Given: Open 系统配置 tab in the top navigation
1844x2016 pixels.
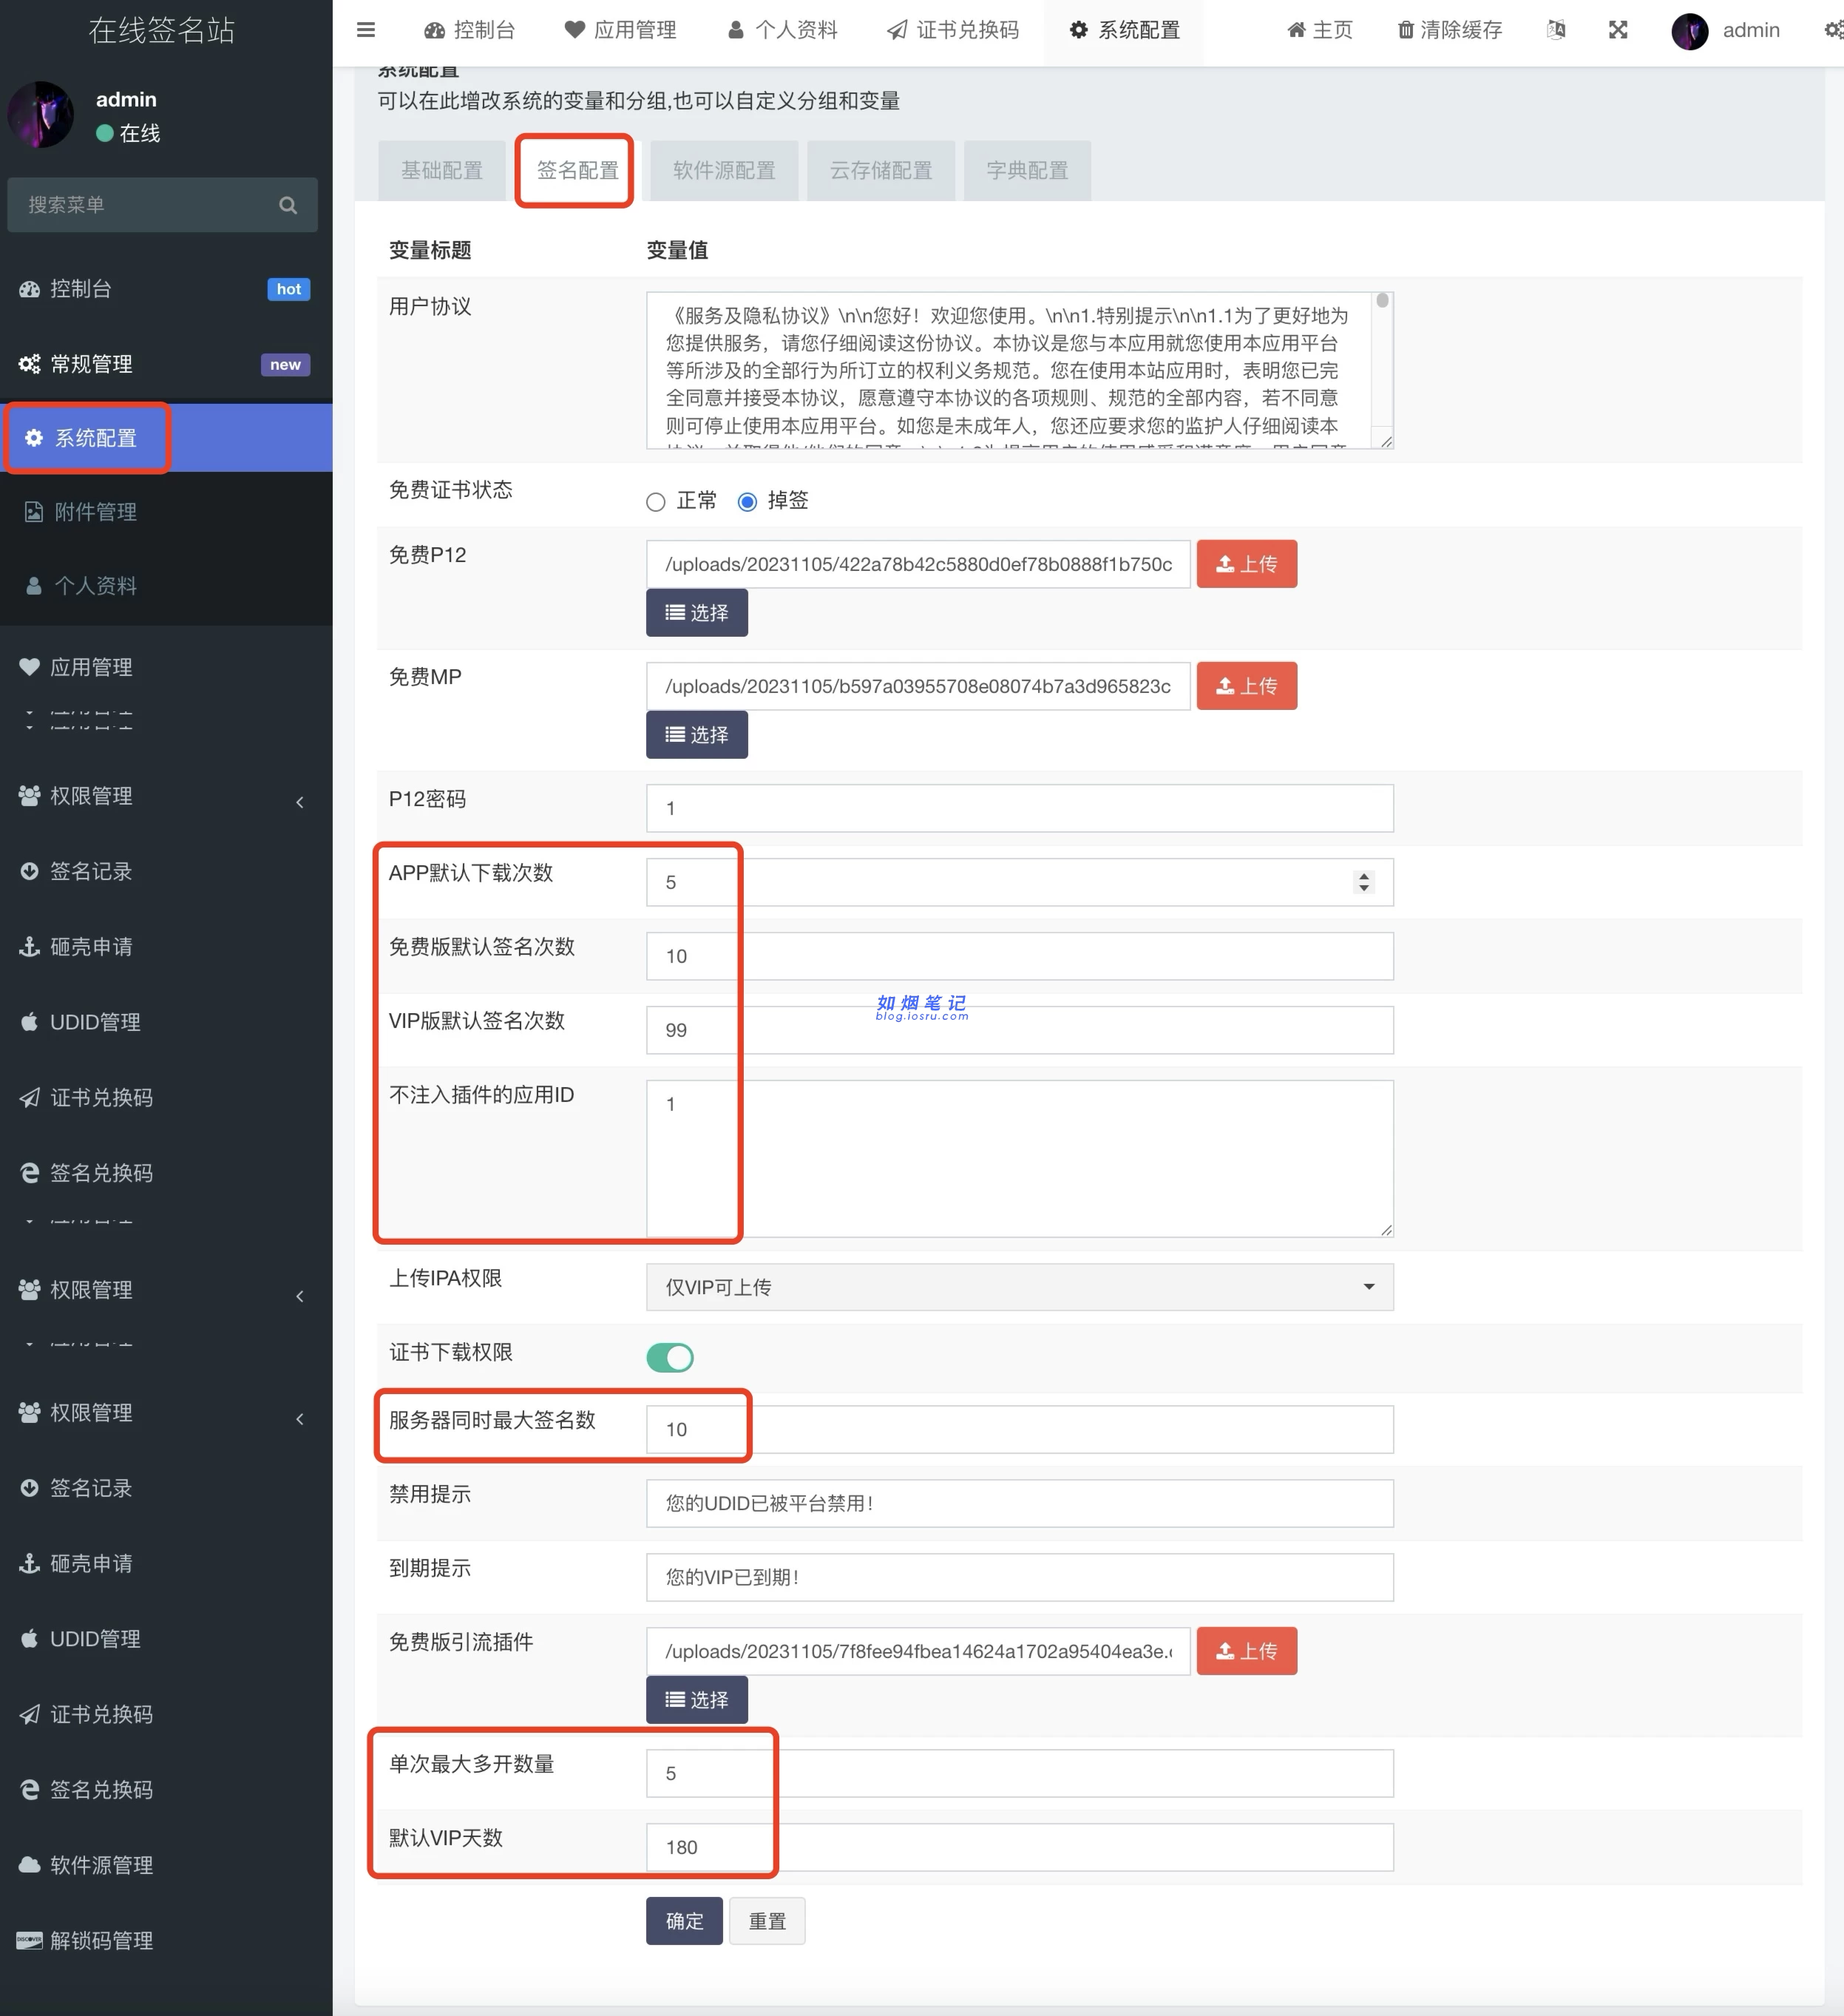Looking at the screenshot, I should 1124,30.
